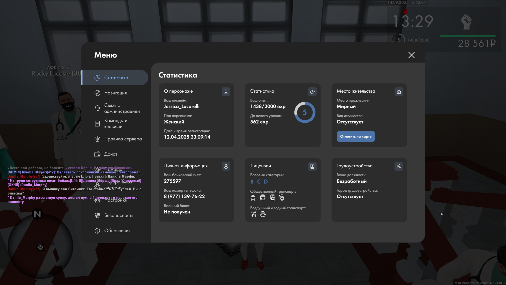Click the profile icon in Личная информация card
The height and width of the screenshot is (285, 506).
[x=226, y=166]
